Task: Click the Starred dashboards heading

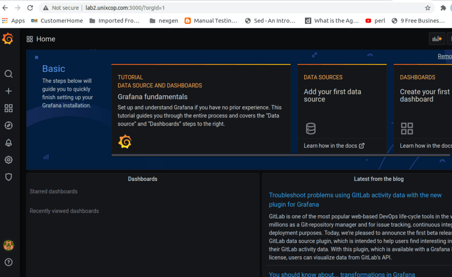Action: tap(53, 191)
